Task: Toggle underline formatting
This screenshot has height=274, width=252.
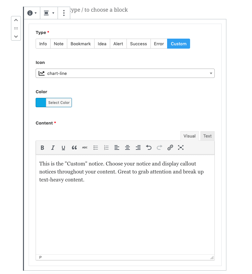Action: (64, 148)
